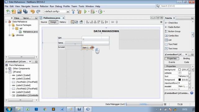199x112 pixels.
Task: Click the save disk icon in taskbar
Action: [x=79, y=109]
